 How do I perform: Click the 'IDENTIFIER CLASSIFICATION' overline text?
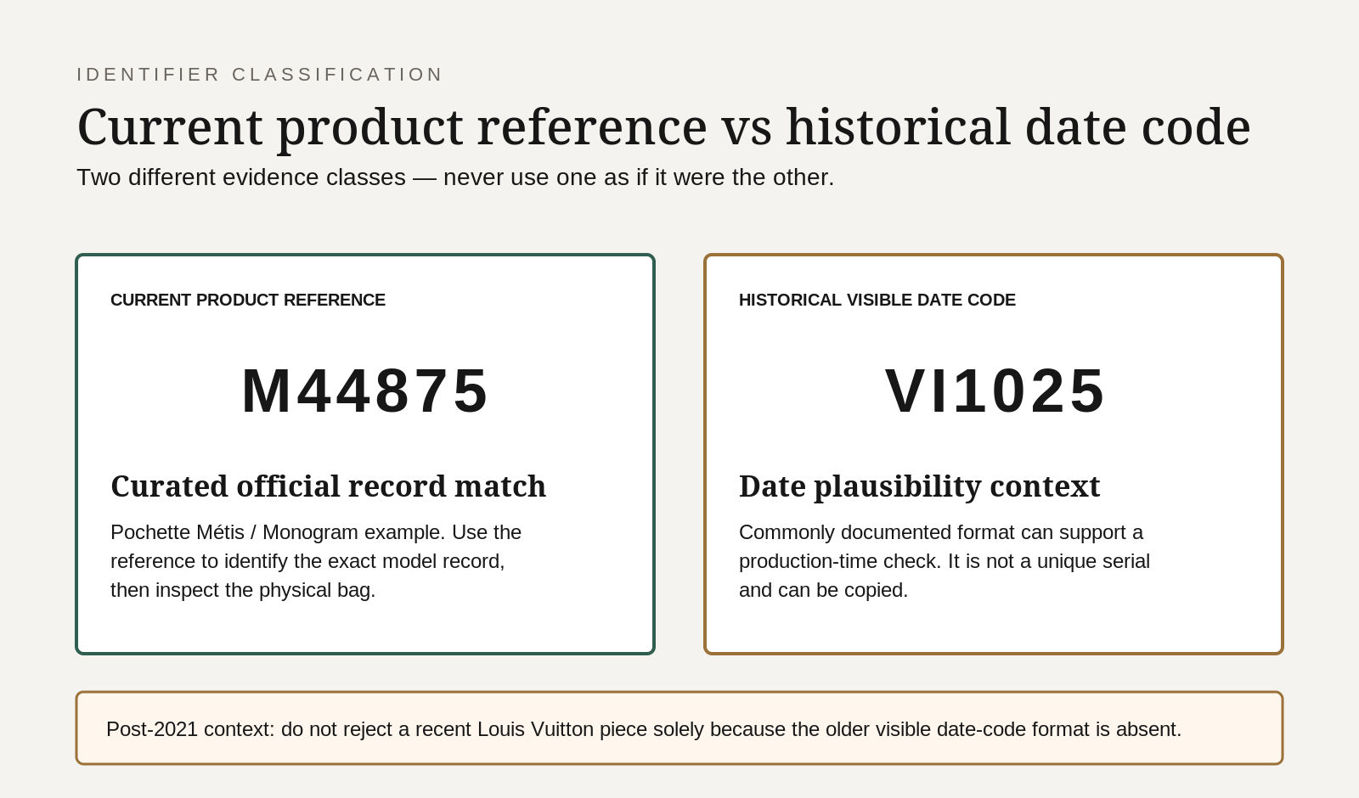pyautogui.click(x=260, y=75)
